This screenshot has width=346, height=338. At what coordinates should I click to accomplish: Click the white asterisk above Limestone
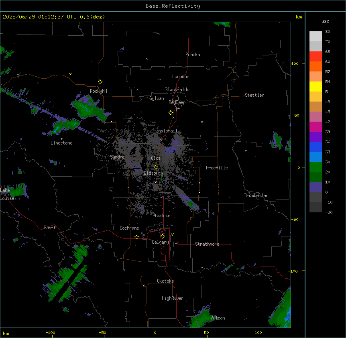pos(61,139)
